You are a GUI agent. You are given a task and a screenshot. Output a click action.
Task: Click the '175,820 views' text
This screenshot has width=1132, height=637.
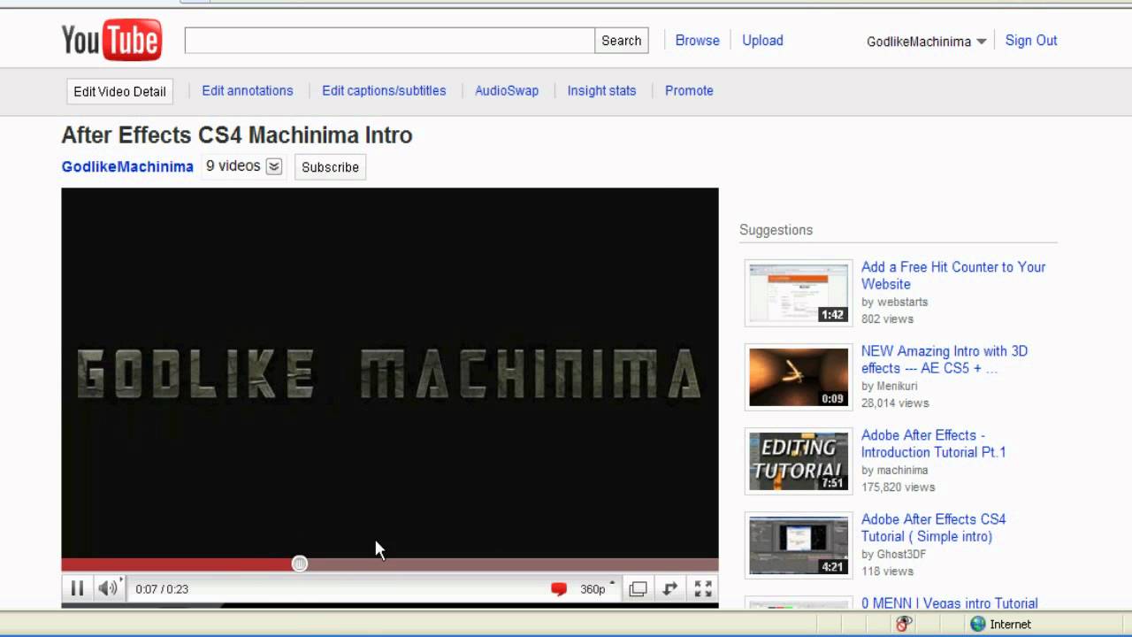coord(899,487)
